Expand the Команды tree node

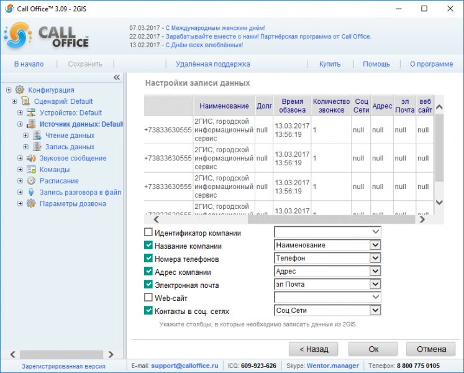coord(20,170)
